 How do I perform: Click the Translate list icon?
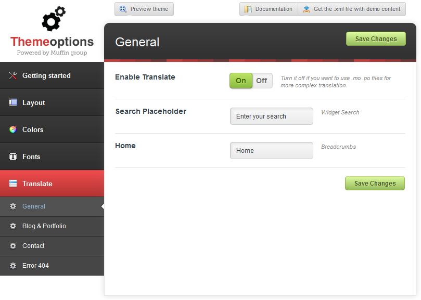click(13, 184)
